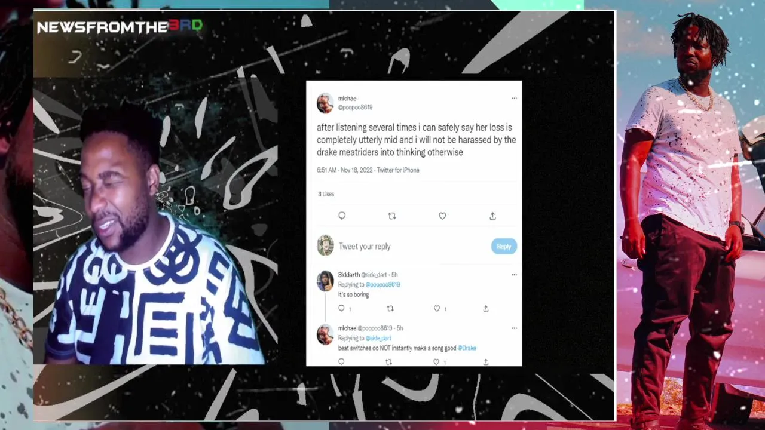Click the michae display name on main tweet
The height and width of the screenshot is (430, 765).
click(347, 99)
